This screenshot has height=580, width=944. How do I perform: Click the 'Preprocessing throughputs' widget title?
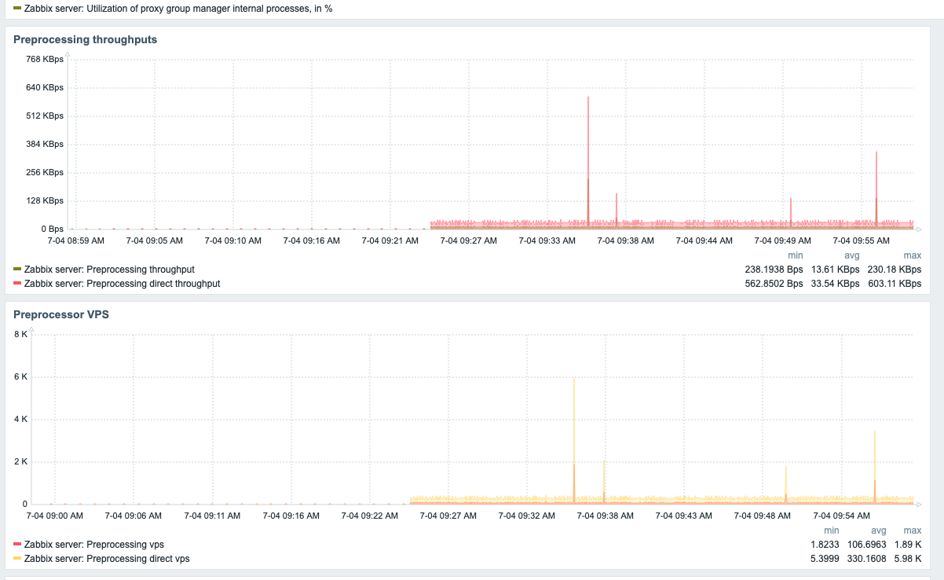tap(85, 39)
